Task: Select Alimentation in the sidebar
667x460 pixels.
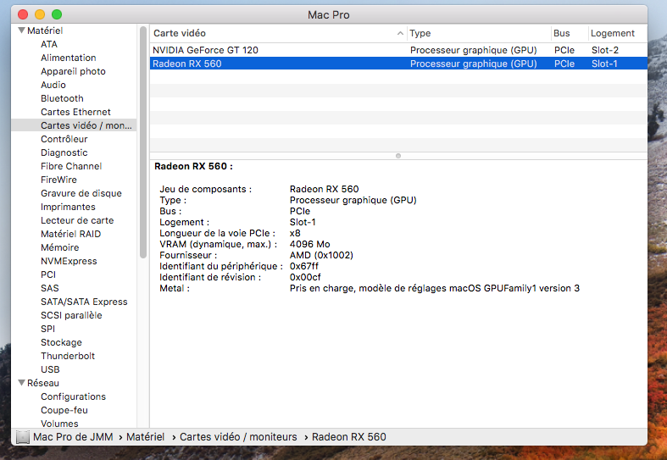Action: (68, 58)
